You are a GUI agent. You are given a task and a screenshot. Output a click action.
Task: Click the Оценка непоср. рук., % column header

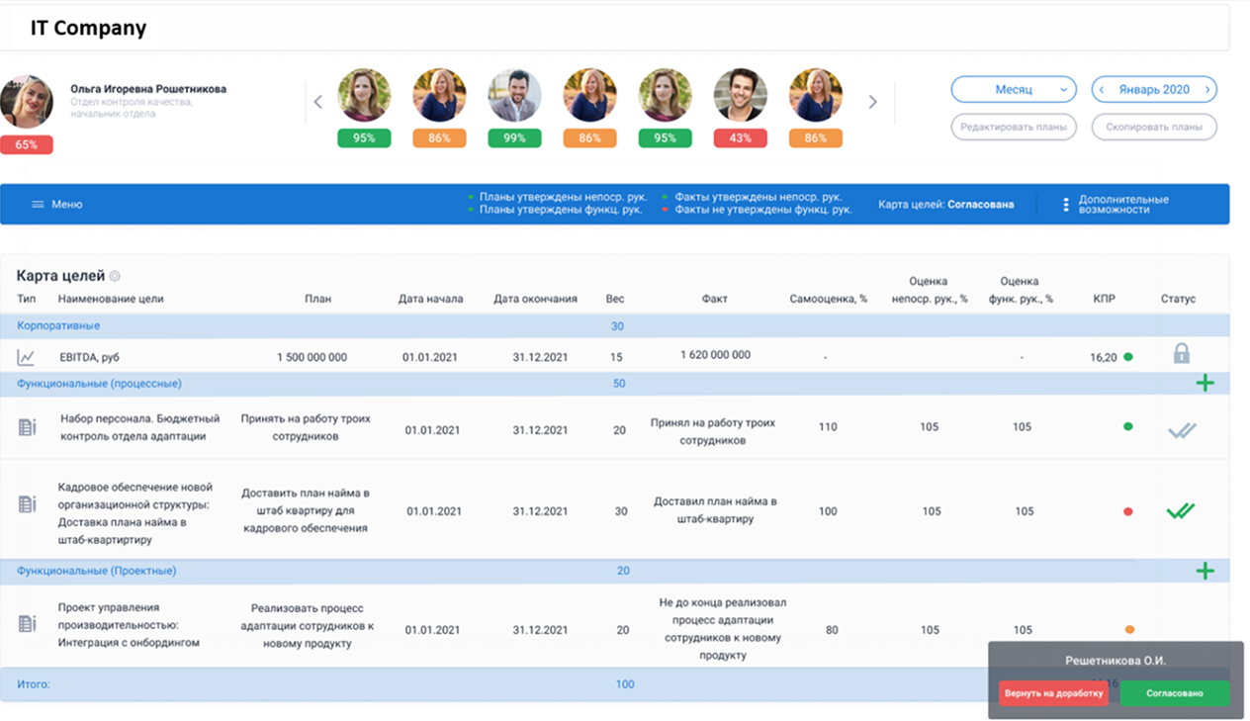click(x=928, y=290)
